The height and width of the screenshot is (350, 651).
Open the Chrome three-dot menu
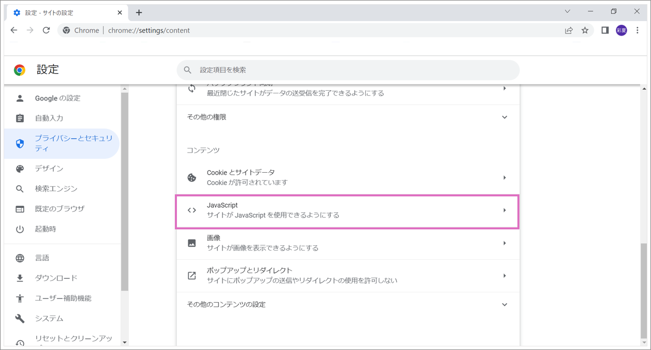point(638,30)
